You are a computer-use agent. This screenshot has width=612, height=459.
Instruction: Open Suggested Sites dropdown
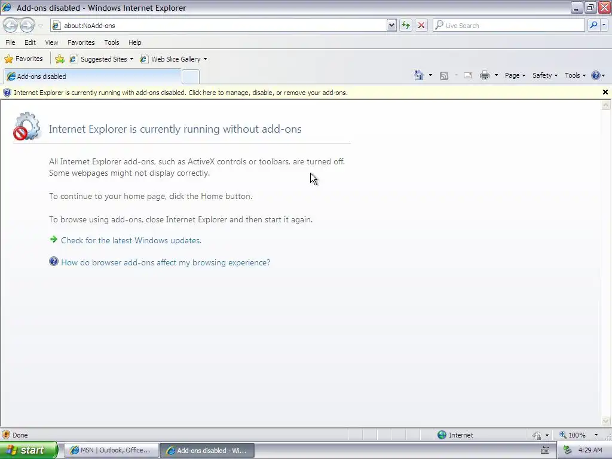coord(102,59)
